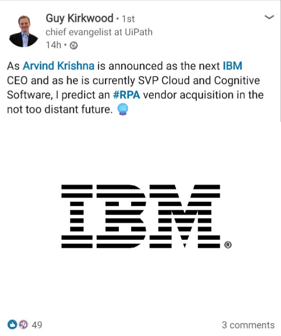Click the registered trademark symbol beside logo
The height and width of the screenshot is (336, 281).
coord(228,245)
